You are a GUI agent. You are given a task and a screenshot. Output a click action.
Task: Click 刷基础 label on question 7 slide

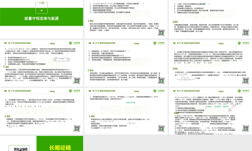coord(137,92)
